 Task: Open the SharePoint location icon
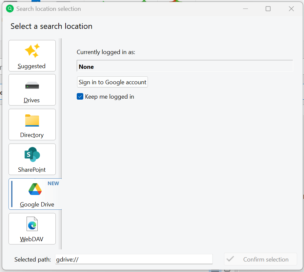(x=32, y=155)
